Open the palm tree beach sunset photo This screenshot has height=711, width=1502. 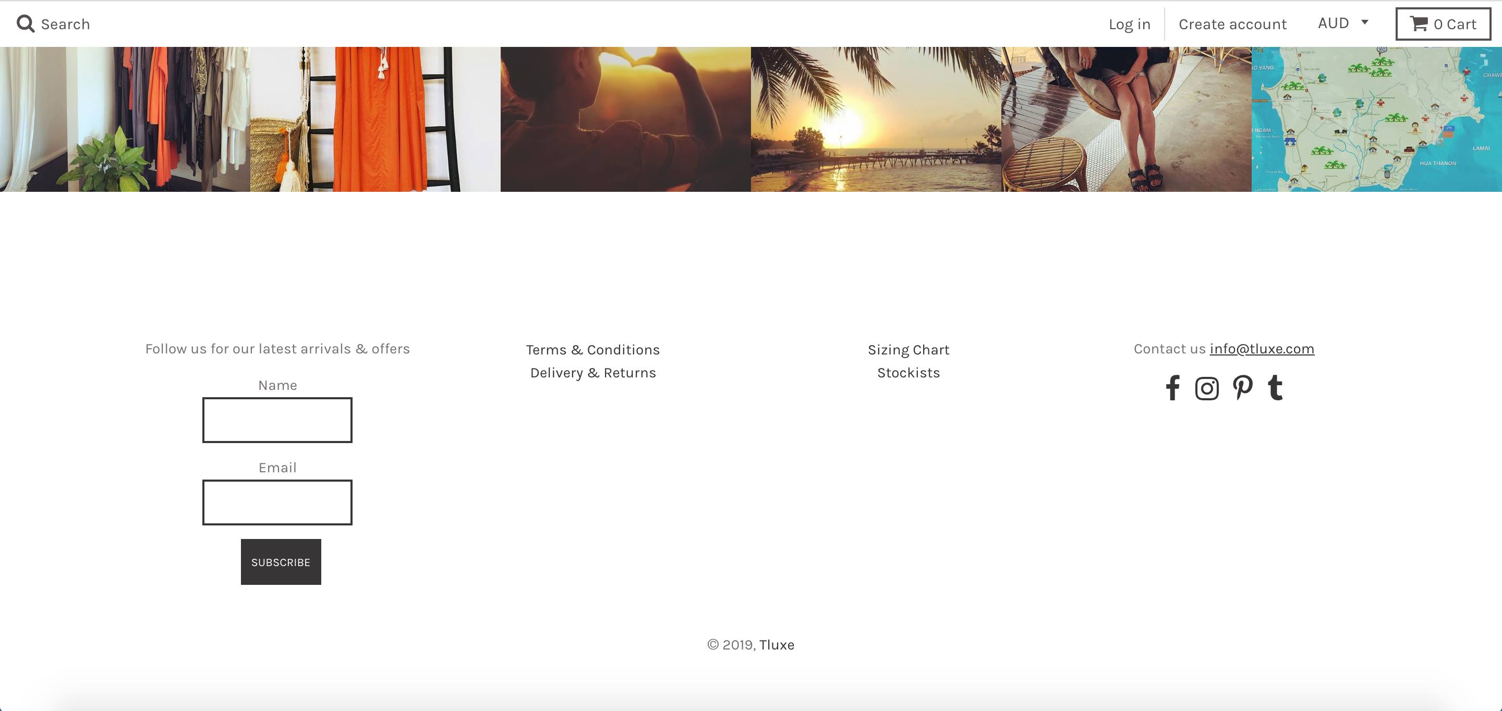876,119
